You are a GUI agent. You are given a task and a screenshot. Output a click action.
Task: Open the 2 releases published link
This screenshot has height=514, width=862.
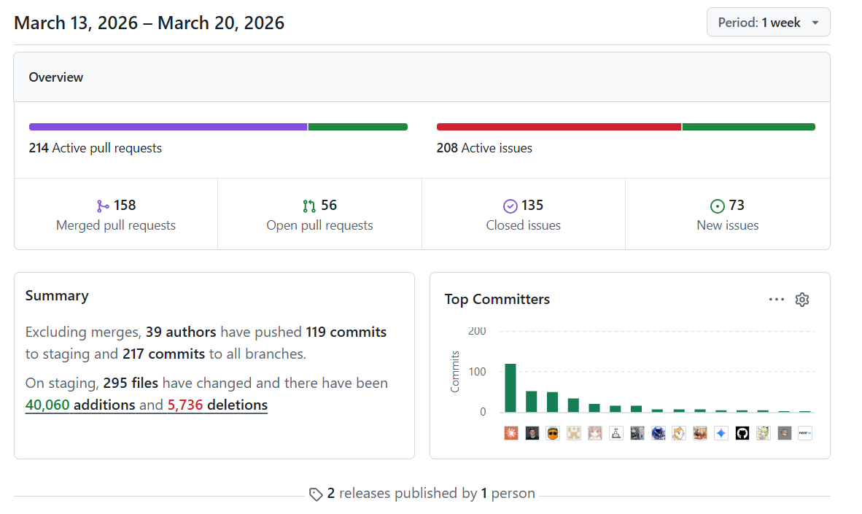click(x=431, y=493)
